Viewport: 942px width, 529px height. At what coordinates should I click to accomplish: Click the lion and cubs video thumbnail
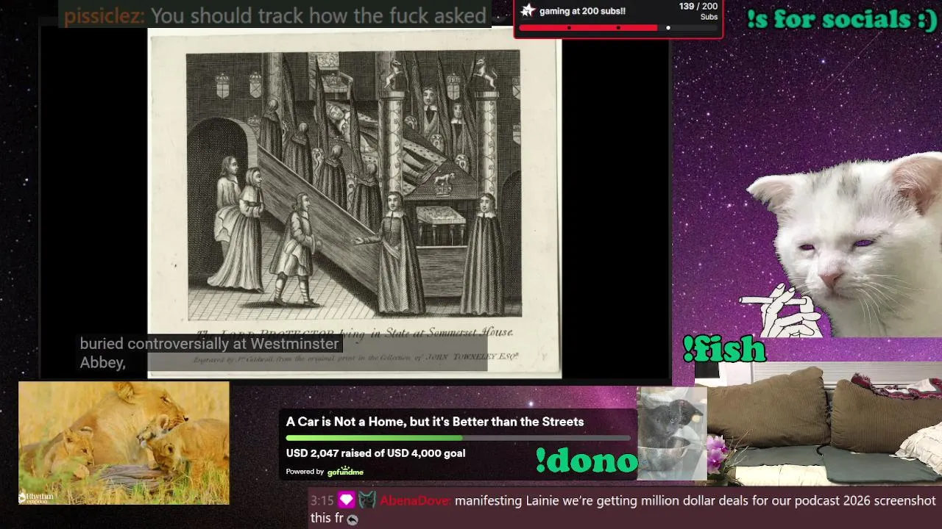point(124,443)
